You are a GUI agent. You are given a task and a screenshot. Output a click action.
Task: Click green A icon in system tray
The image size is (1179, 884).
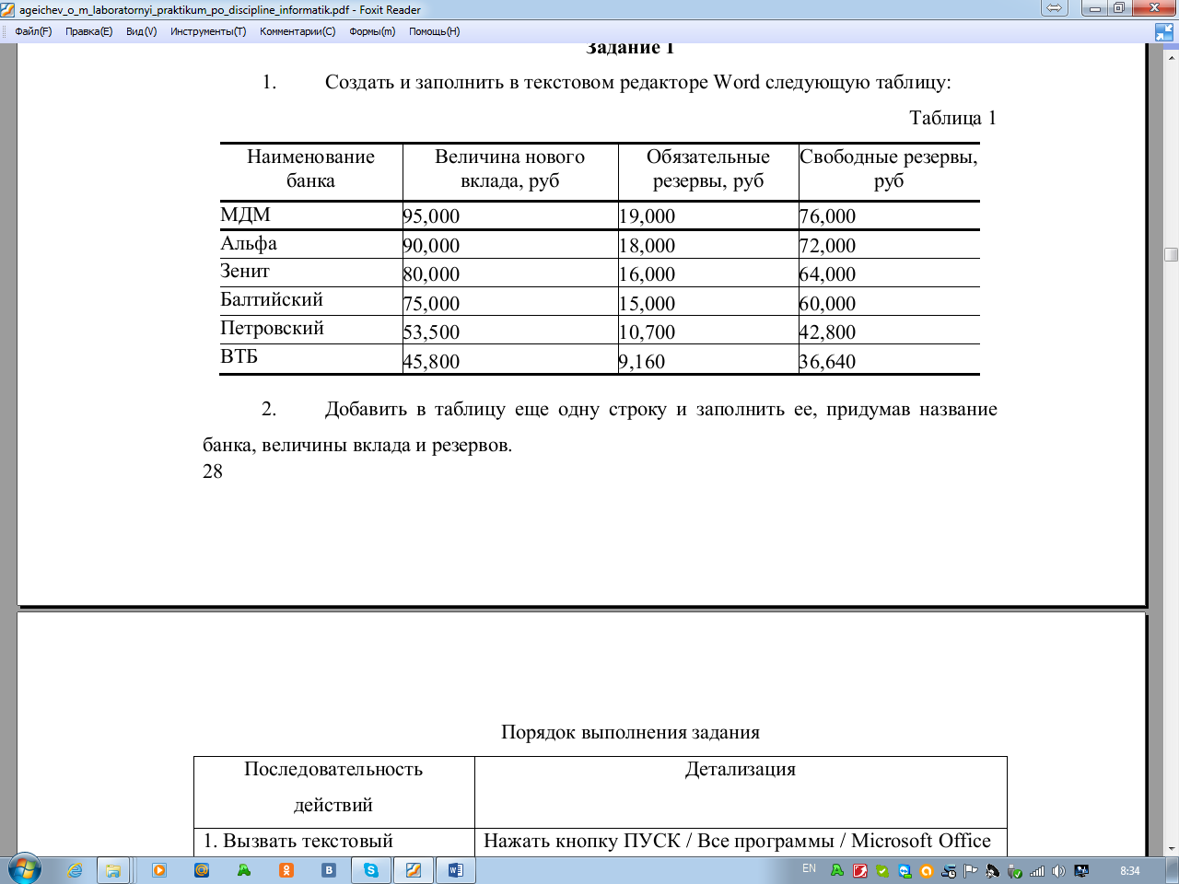coord(836,870)
